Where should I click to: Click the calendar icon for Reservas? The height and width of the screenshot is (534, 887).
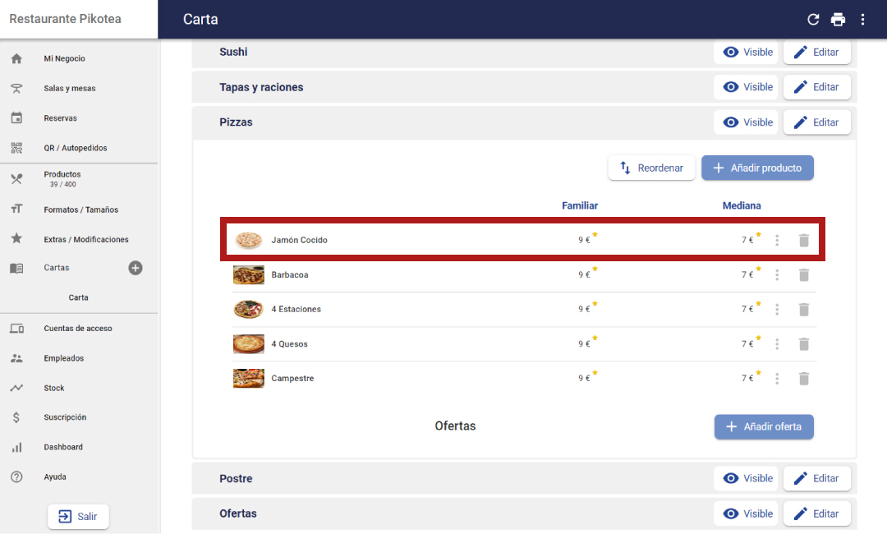click(x=16, y=117)
